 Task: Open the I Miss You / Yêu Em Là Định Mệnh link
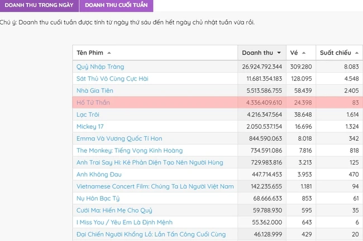(x=125, y=222)
